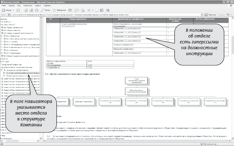Open Отдел делопроизводства (Канцелярия) table link
Screen dimensions: 234x146
(74, 25)
